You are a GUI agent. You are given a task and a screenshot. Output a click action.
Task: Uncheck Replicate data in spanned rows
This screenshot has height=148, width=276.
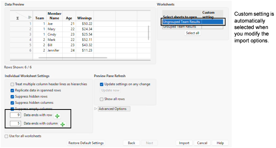[12, 90]
